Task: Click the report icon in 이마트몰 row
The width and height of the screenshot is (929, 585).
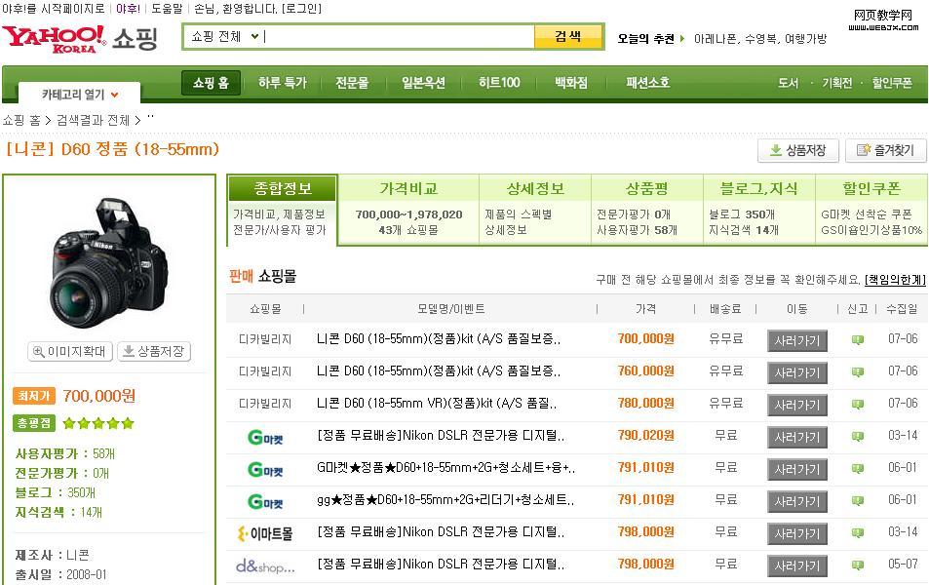Action: [x=858, y=533]
